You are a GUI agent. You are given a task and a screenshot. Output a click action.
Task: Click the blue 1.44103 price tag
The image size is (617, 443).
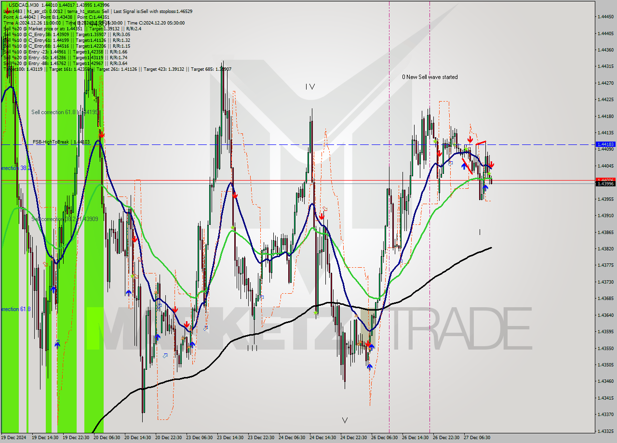tap(605, 144)
